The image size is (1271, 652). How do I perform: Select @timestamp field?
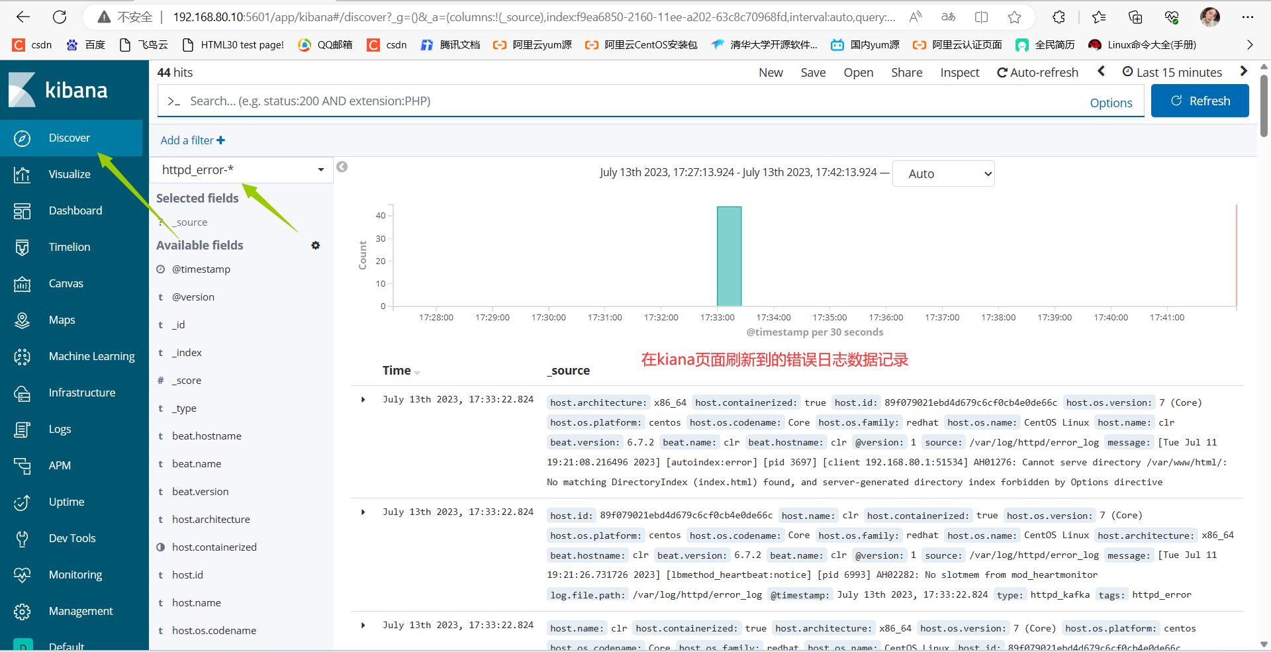click(x=201, y=269)
